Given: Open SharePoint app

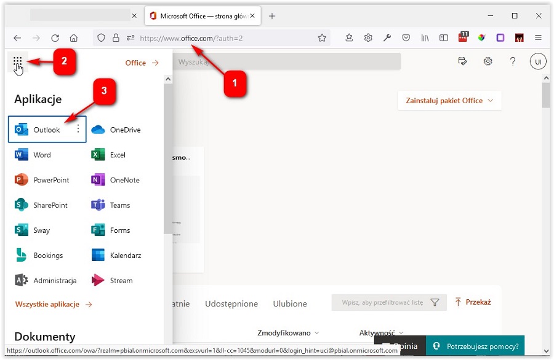Looking at the screenshot, I should (41, 205).
